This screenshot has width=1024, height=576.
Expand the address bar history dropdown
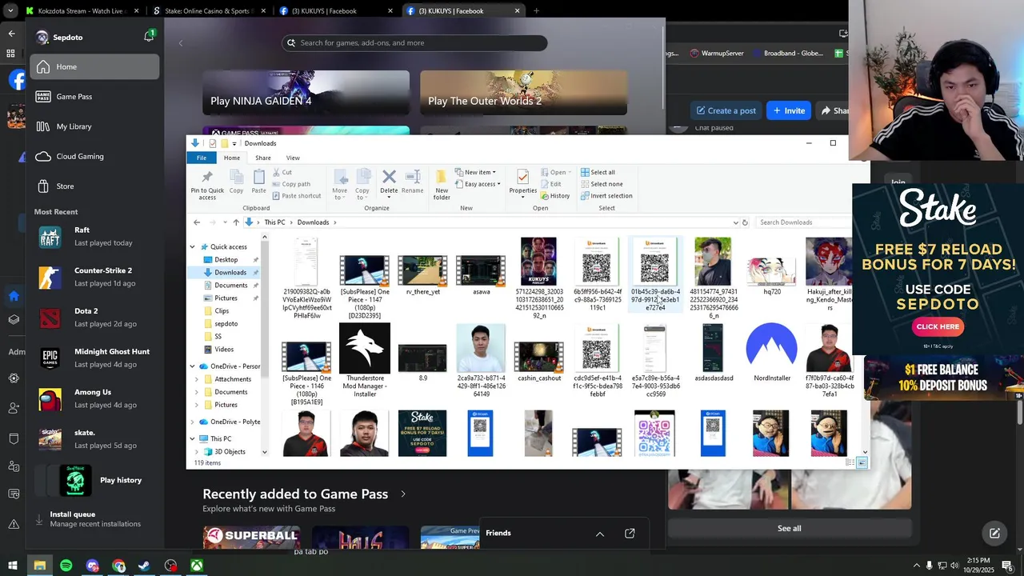coord(735,222)
